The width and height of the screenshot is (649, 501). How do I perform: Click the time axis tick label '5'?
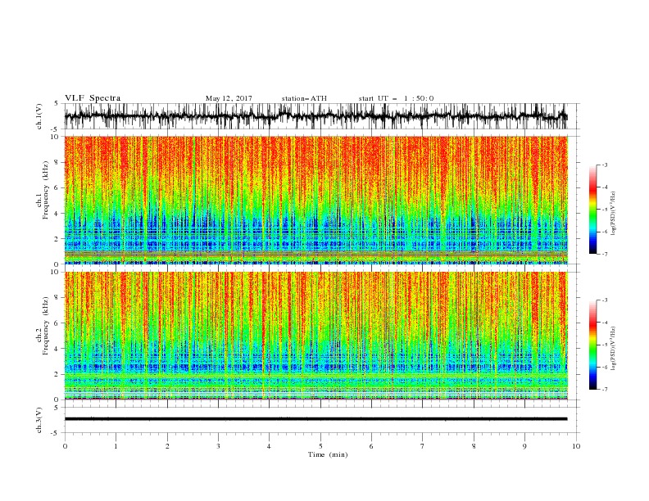(x=320, y=446)
